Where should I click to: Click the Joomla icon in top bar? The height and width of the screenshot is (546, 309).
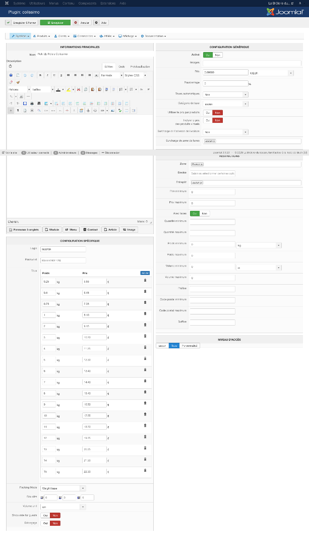[7, 3]
